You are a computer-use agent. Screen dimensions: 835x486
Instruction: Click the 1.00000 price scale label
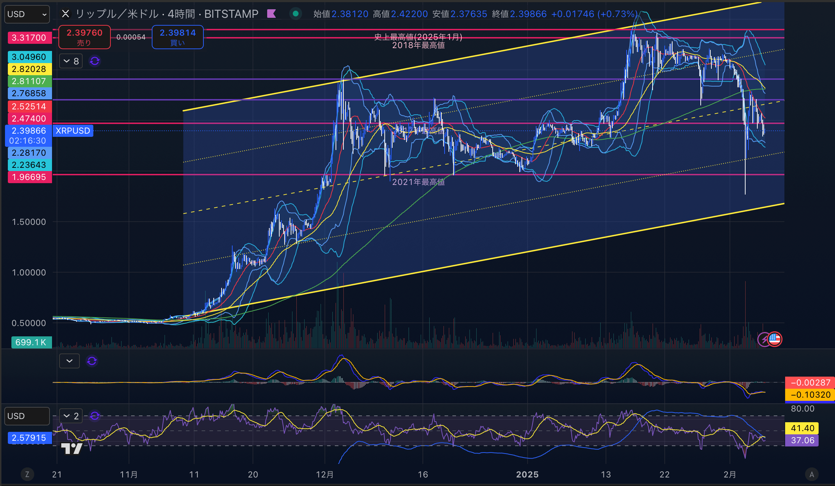tap(29, 273)
